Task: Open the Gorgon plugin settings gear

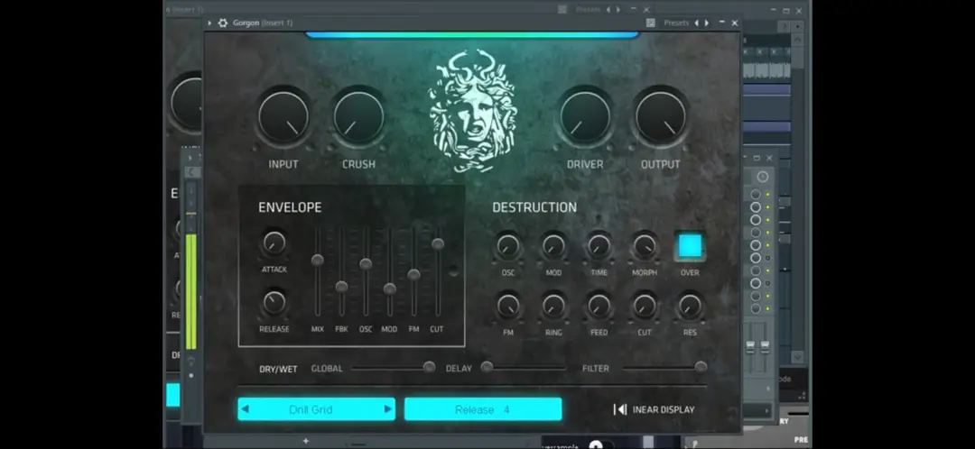Action: pyautogui.click(x=223, y=23)
